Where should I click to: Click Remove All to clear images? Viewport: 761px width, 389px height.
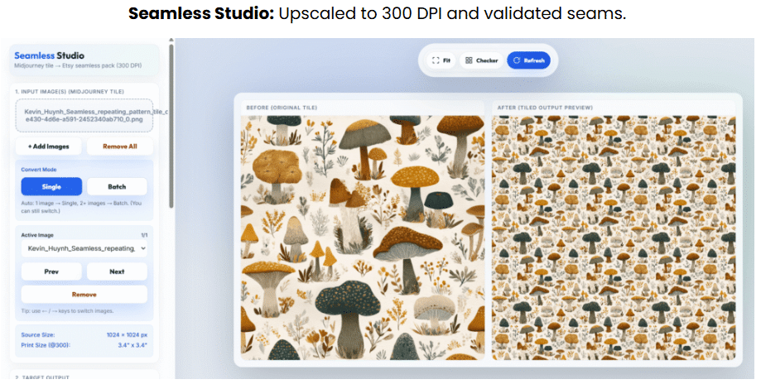(117, 146)
